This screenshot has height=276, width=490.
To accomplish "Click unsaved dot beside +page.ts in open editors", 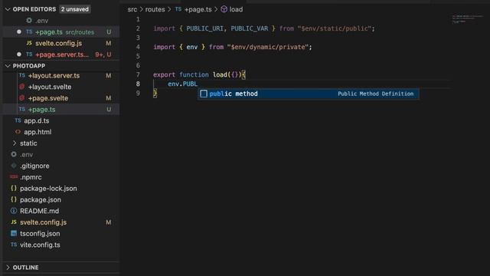I will click(x=19, y=32).
